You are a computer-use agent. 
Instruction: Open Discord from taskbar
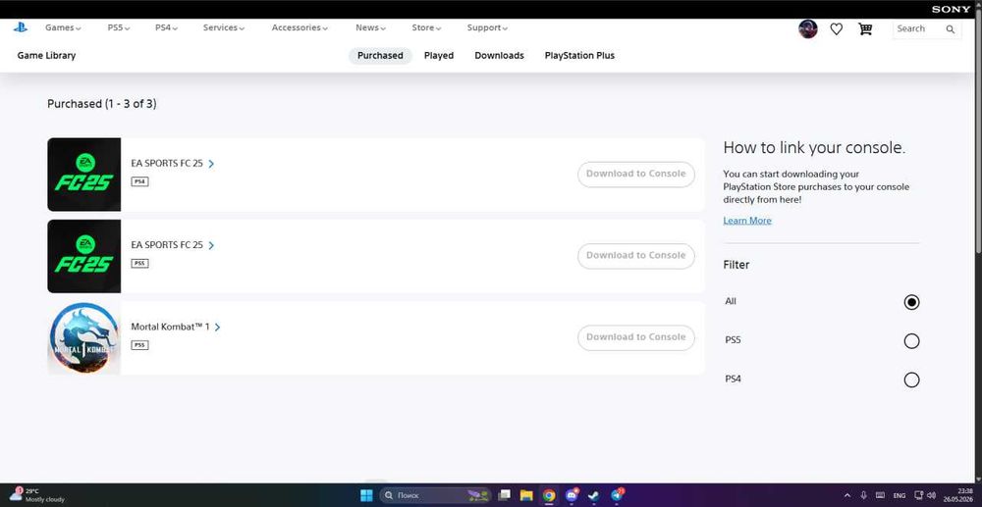[572, 496]
